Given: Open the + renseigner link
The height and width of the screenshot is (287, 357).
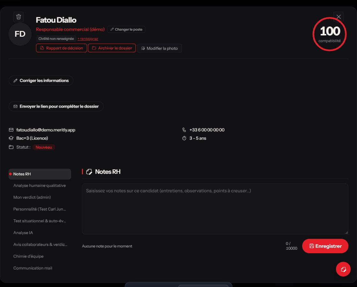Looking at the screenshot, I should tap(88, 39).
